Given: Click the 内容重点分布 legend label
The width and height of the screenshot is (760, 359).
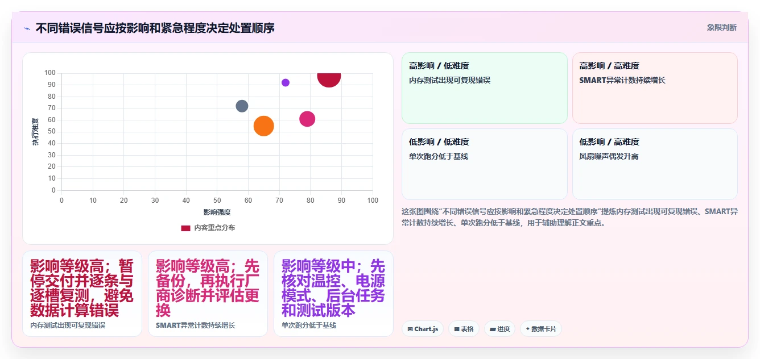Looking at the screenshot, I should [x=214, y=228].
